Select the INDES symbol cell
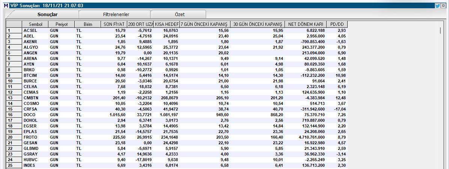This screenshot has width=449, height=169. pos(30,165)
